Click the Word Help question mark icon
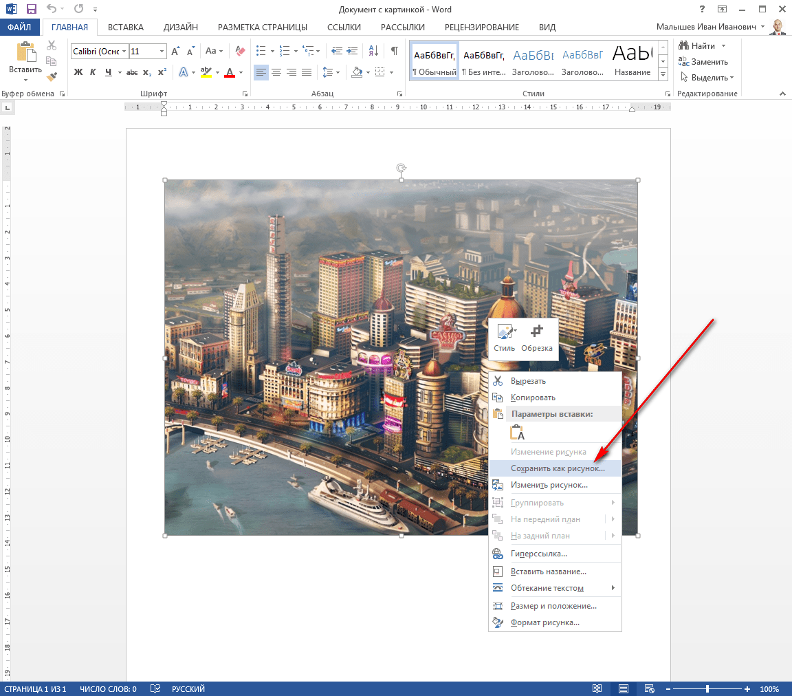Screen dimensions: 792x696 click(x=701, y=9)
